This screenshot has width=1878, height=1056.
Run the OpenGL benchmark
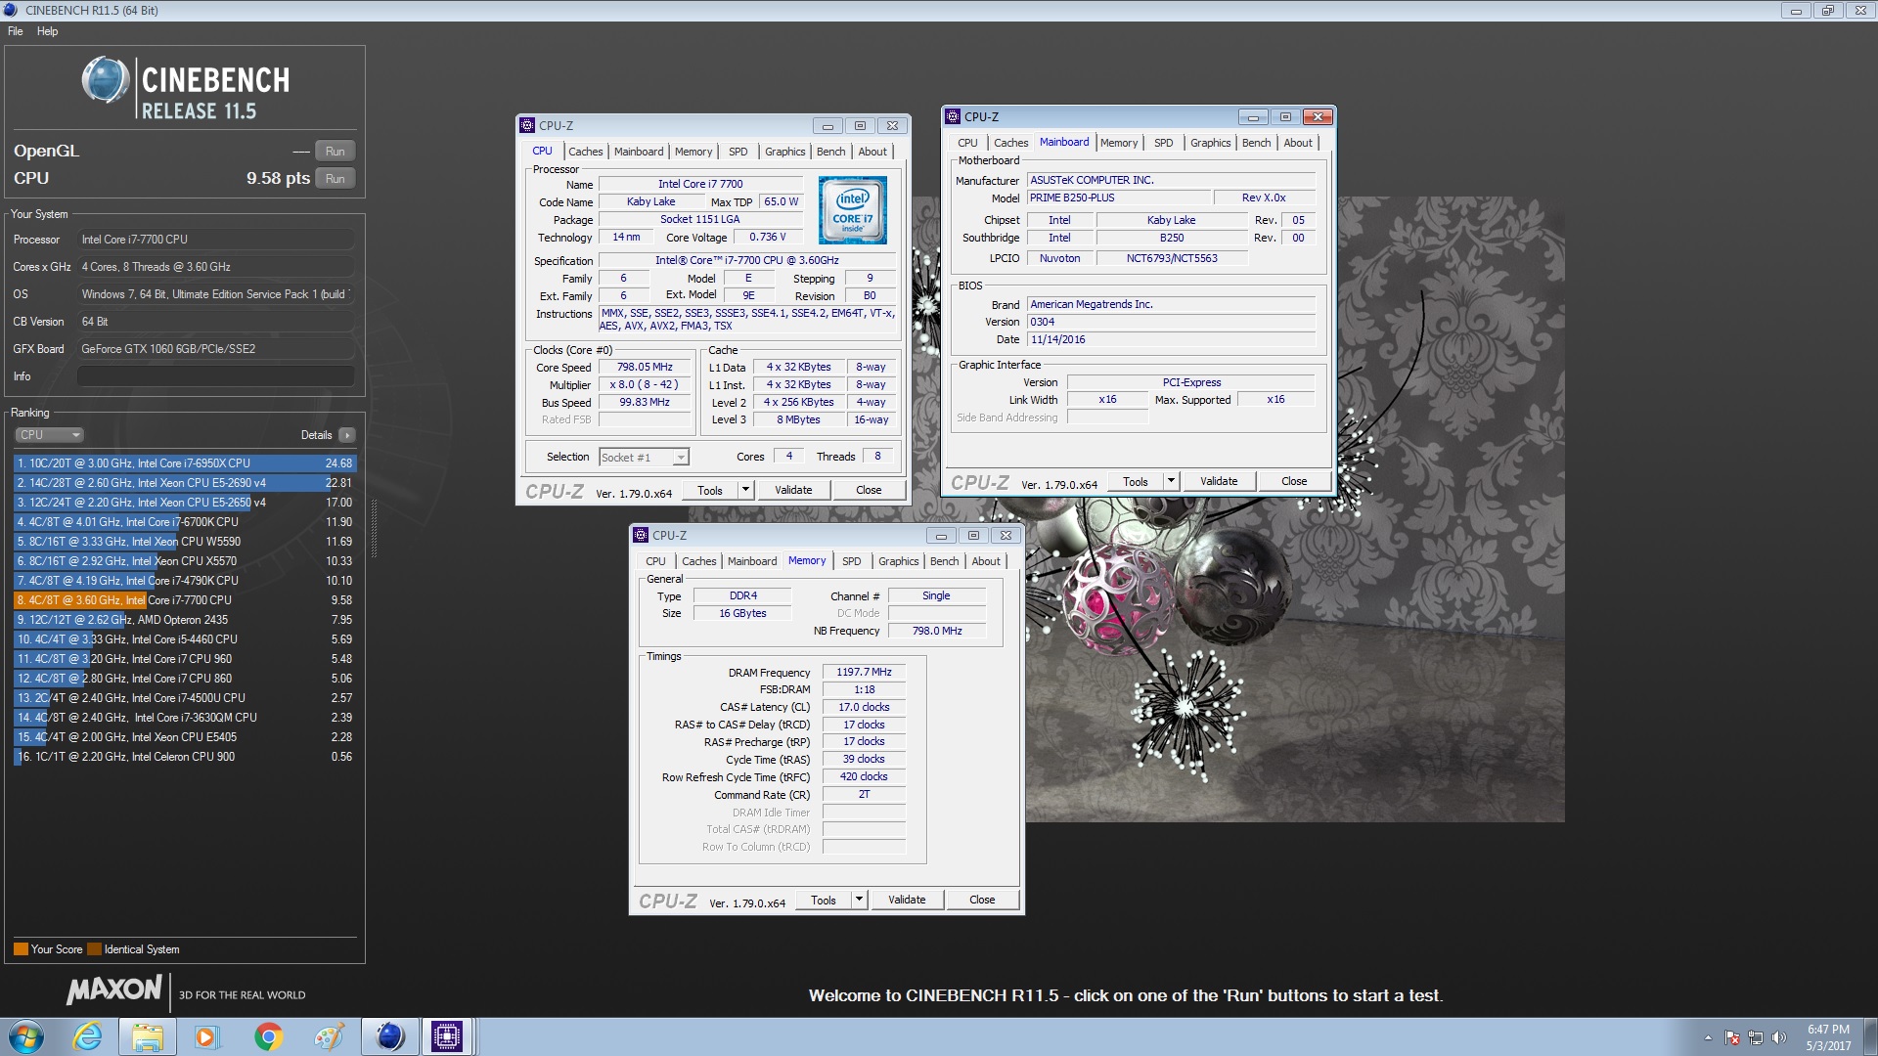335,152
